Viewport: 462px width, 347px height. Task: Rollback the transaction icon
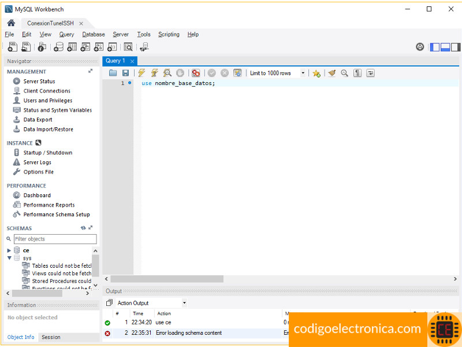(225, 73)
